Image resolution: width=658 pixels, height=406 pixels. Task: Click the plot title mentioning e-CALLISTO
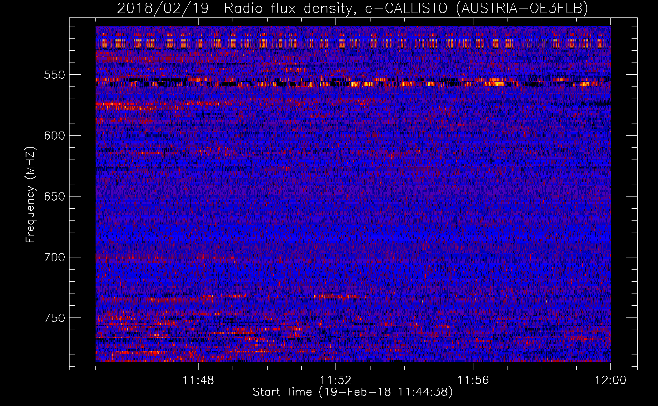pyautogui.click(x=353, y=8)
